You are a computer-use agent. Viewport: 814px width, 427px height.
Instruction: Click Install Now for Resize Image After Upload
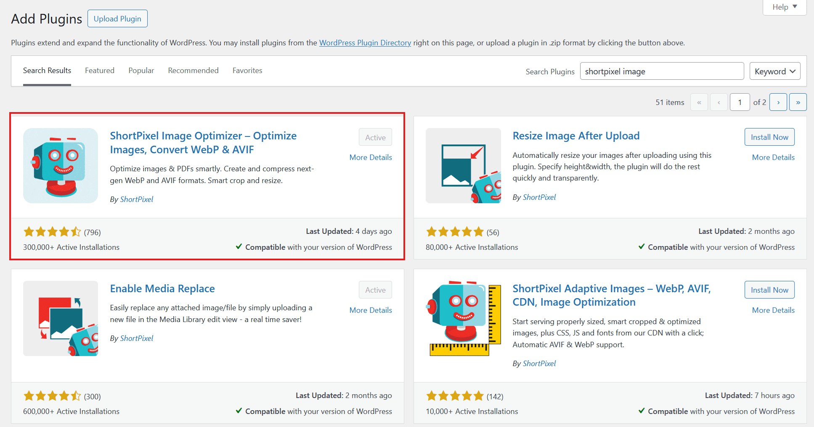point(769,137)
